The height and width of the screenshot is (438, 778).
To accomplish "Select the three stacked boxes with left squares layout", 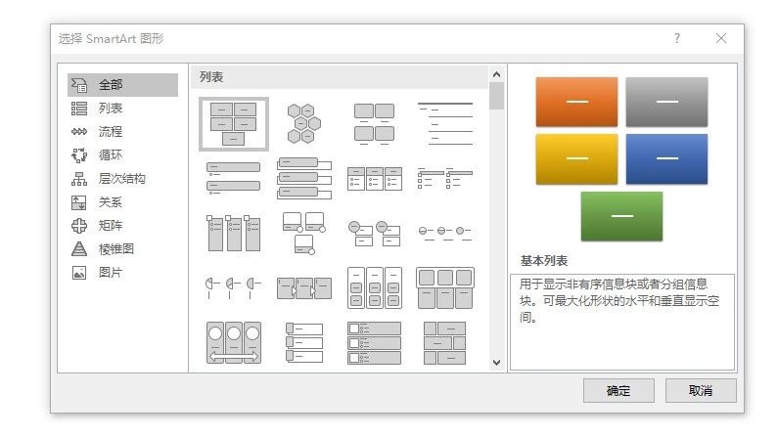I will (x=303, y=342).
